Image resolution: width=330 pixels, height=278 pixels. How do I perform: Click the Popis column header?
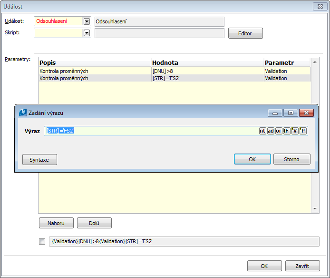pos(95,62)
